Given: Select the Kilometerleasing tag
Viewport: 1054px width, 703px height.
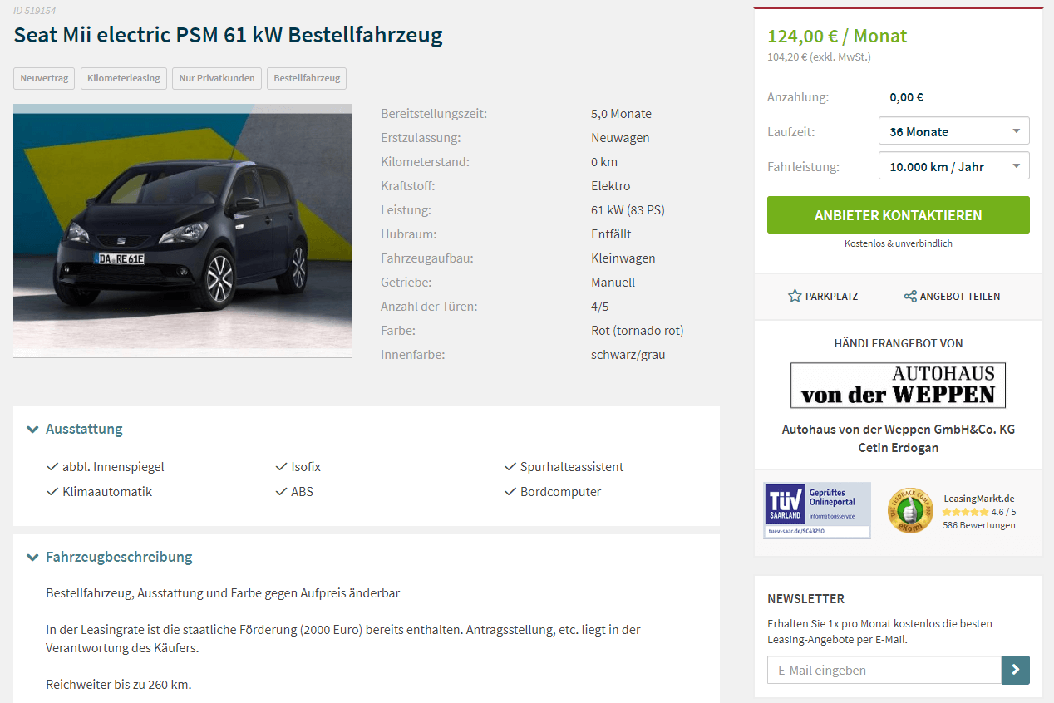Looking at the screenshot, I should pyautogui.click(x=124, y=78).
